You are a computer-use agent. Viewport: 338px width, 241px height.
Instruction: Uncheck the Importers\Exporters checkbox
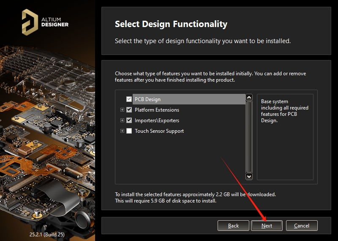[x=129, y=120]
